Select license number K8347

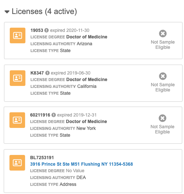[37, 73]
